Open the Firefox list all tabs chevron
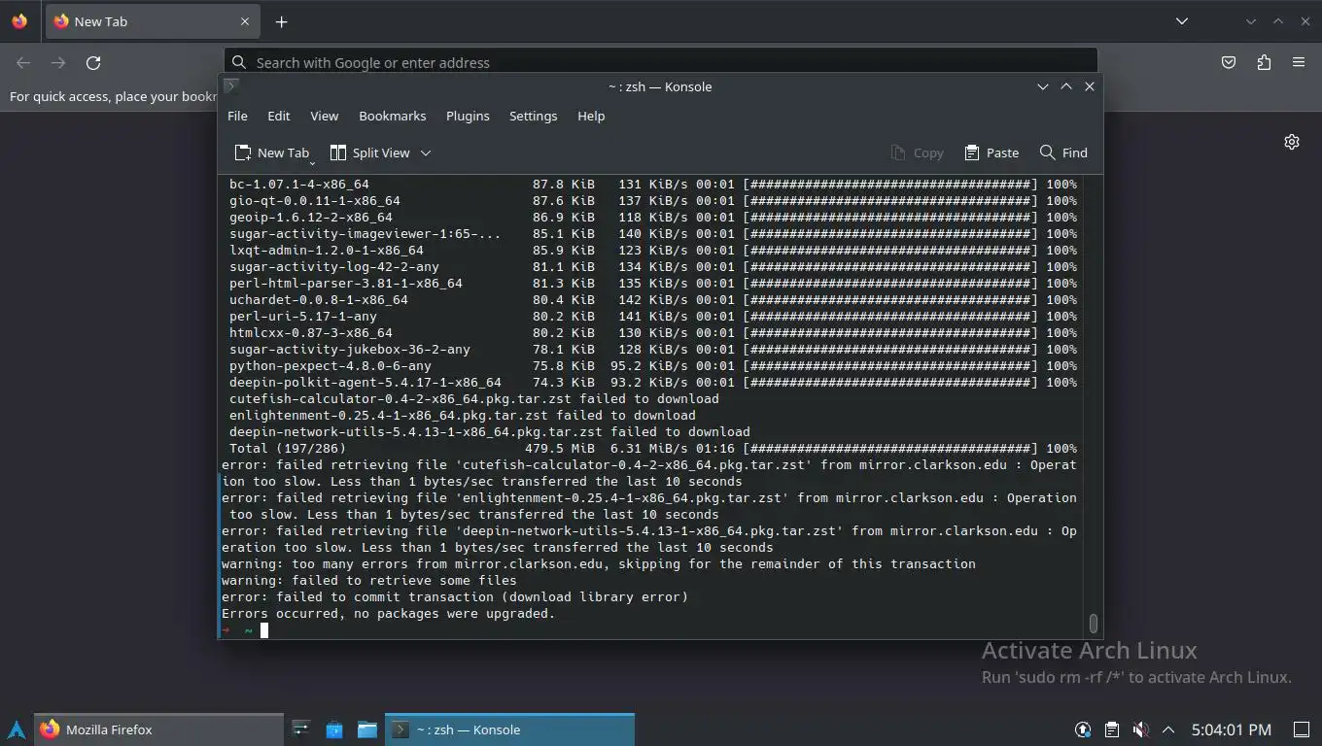Image resolution: width=1322 pixels, height=746 pixels. [x=1182, y=21]
